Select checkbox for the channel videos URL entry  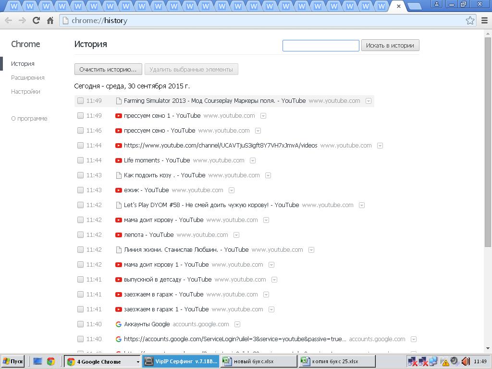pos(81,145)
